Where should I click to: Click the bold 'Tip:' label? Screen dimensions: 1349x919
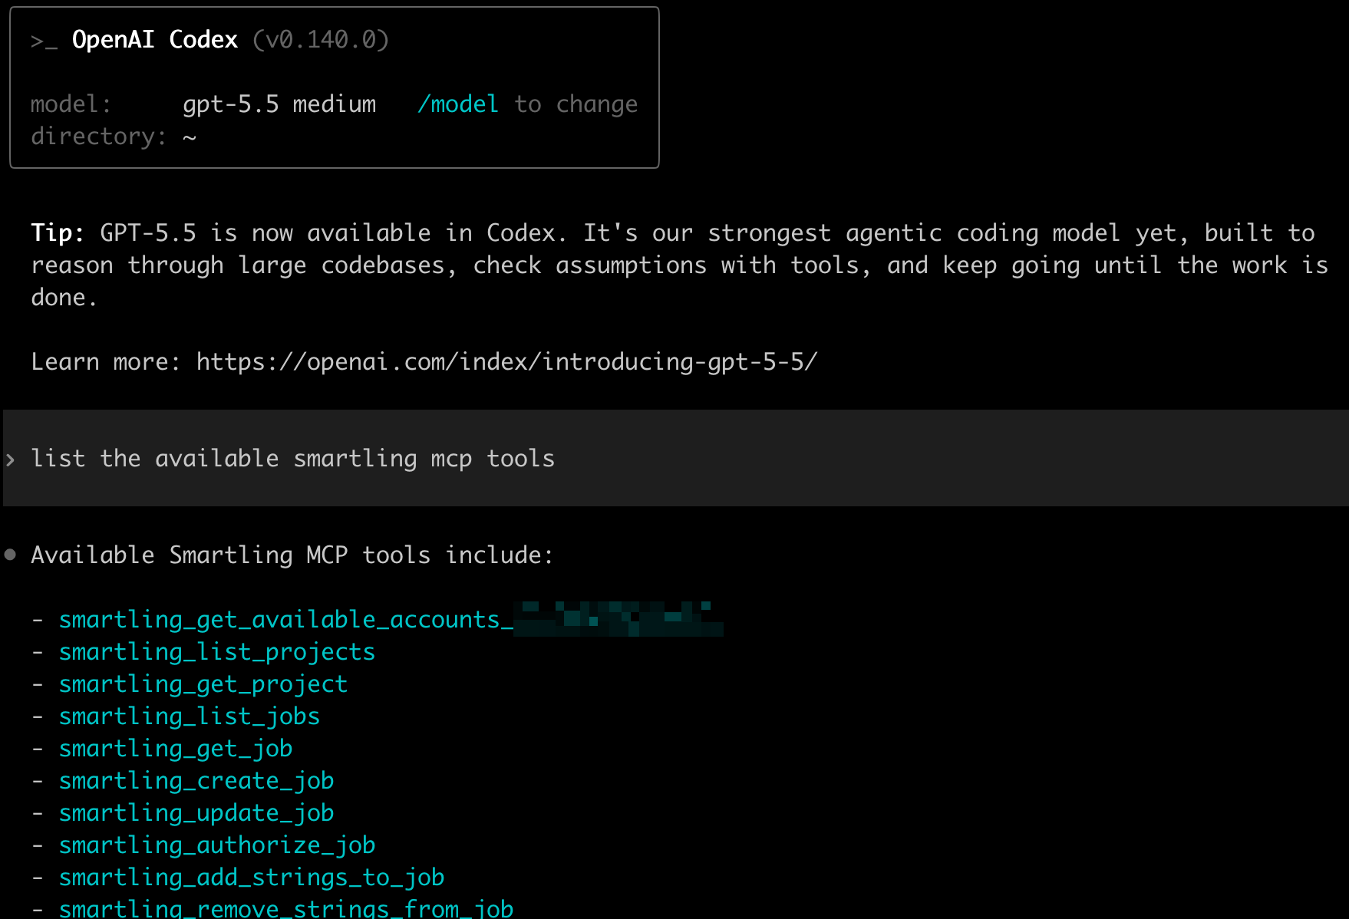coord(58,232)
